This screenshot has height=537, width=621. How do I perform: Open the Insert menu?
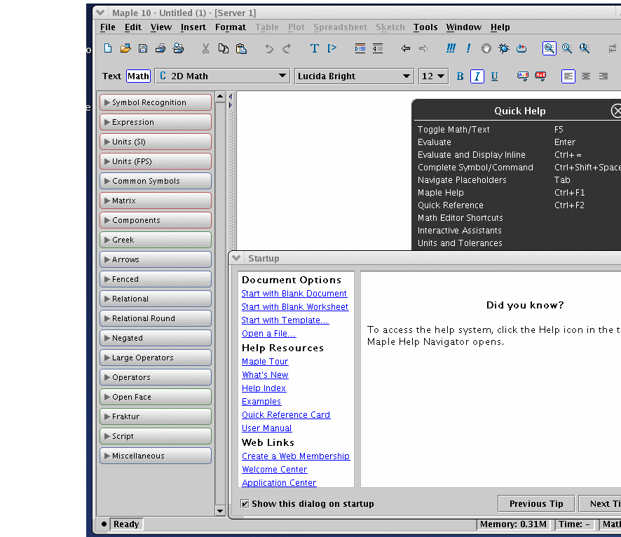193,27
